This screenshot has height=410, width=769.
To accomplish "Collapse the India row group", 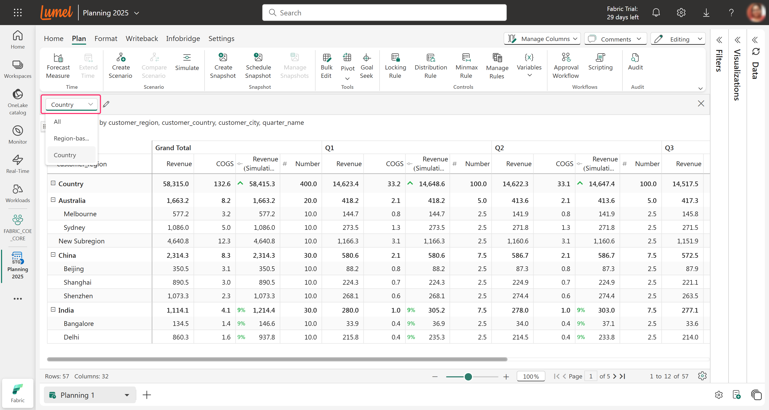I will coord(53,309).
